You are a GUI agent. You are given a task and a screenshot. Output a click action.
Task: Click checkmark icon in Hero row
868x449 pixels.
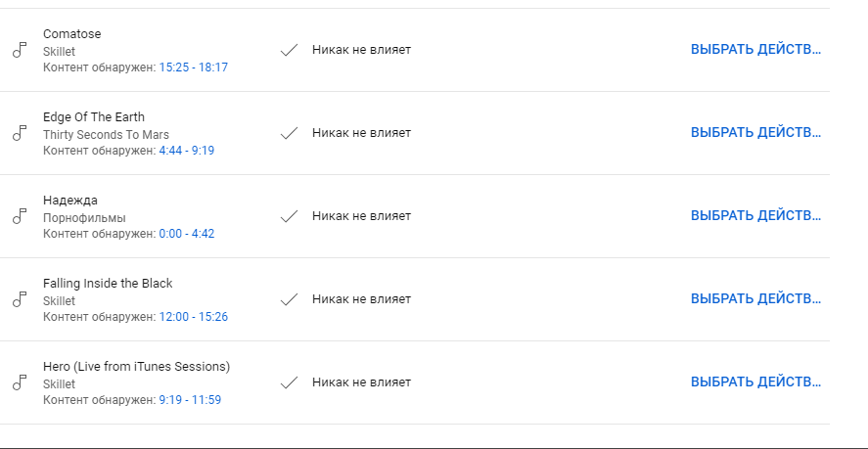click(x=289, y=382)
